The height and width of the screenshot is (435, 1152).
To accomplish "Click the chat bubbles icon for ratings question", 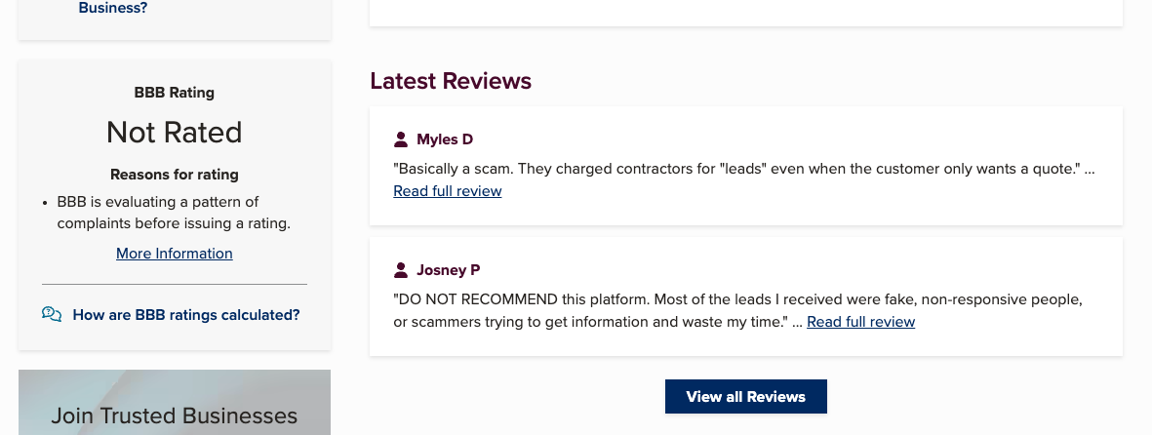I will pos(52,314).
